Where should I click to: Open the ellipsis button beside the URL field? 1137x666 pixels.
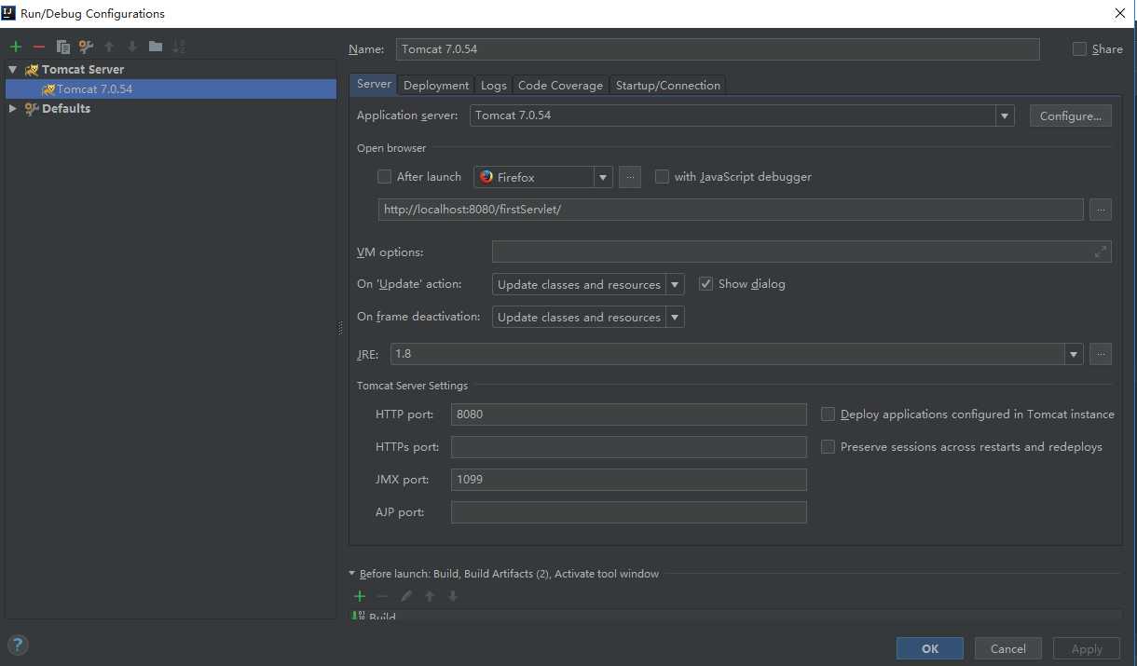coord(1101,210)
